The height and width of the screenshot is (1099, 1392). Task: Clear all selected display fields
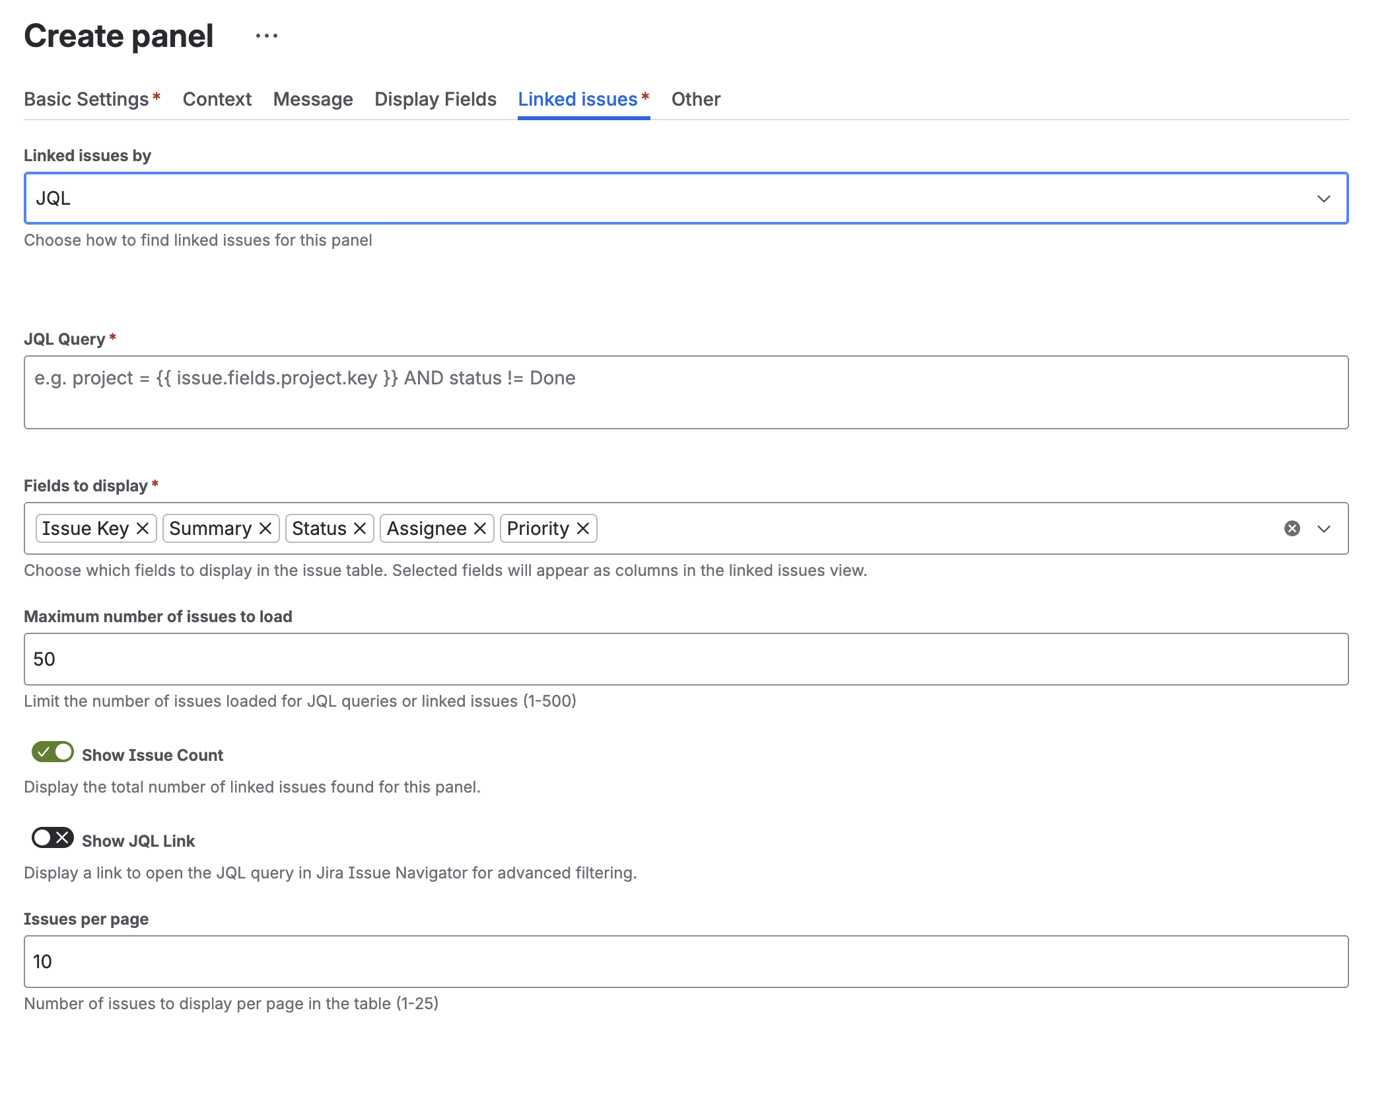(x=1292, y=528)
